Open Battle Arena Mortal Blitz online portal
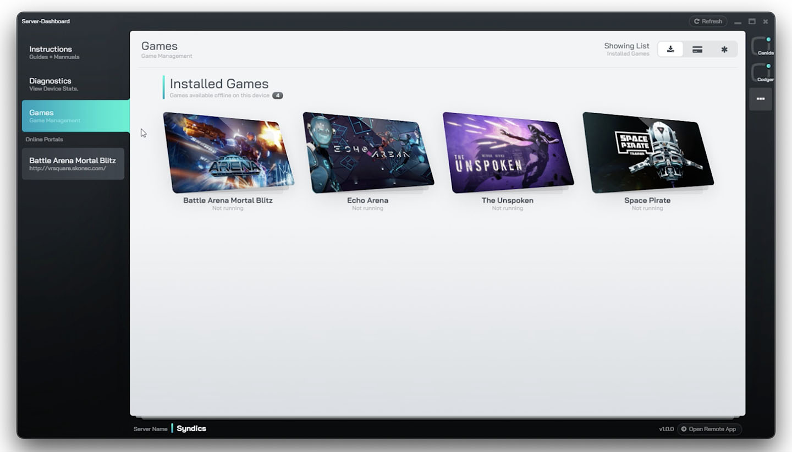 click(x=73, y=164)
